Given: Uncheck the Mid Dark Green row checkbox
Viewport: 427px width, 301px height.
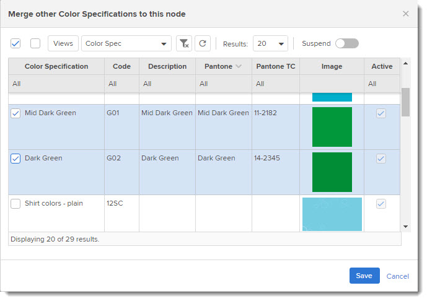Looking at the screenshot, I should click(x=15, y=113).
